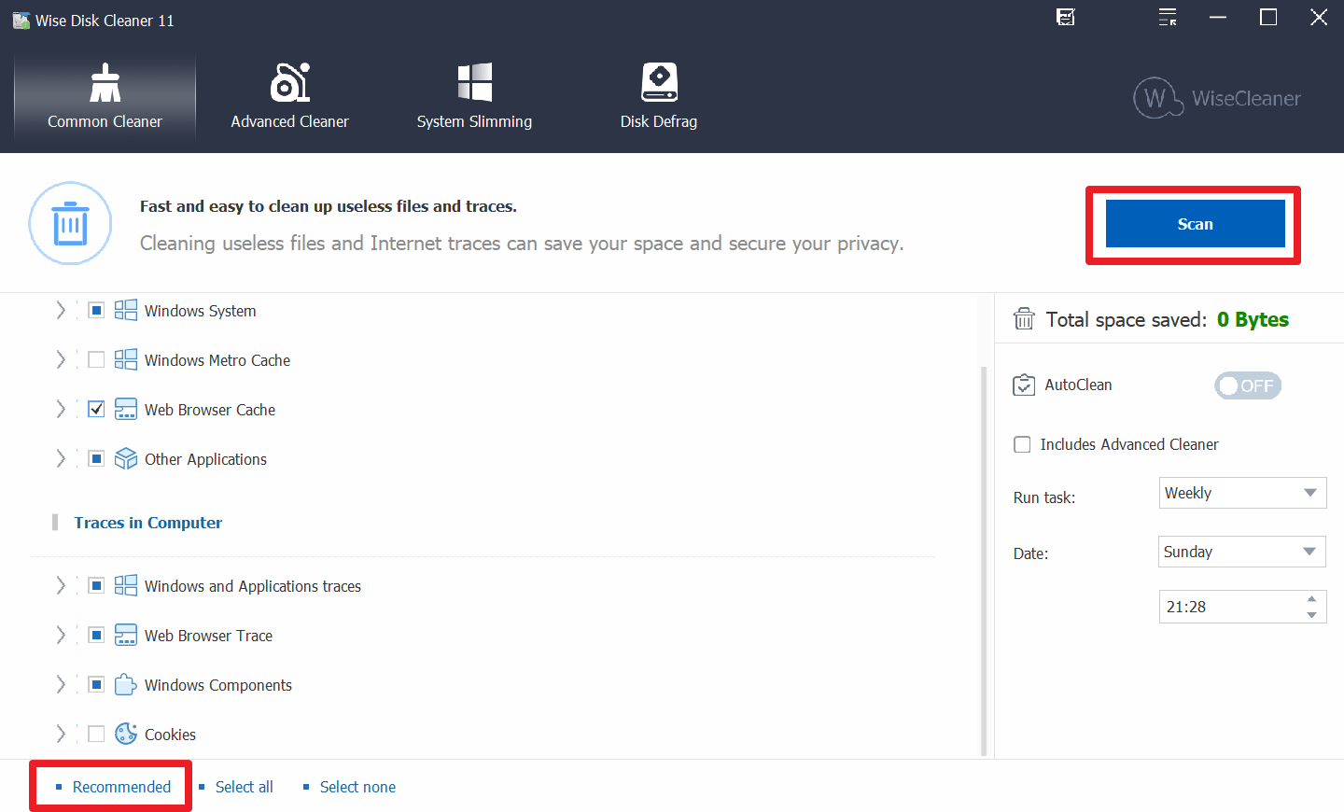Switch to Advanced Cleaner tab
Image resolution: width=1344 pixels, height=812 pixels.
289,97
